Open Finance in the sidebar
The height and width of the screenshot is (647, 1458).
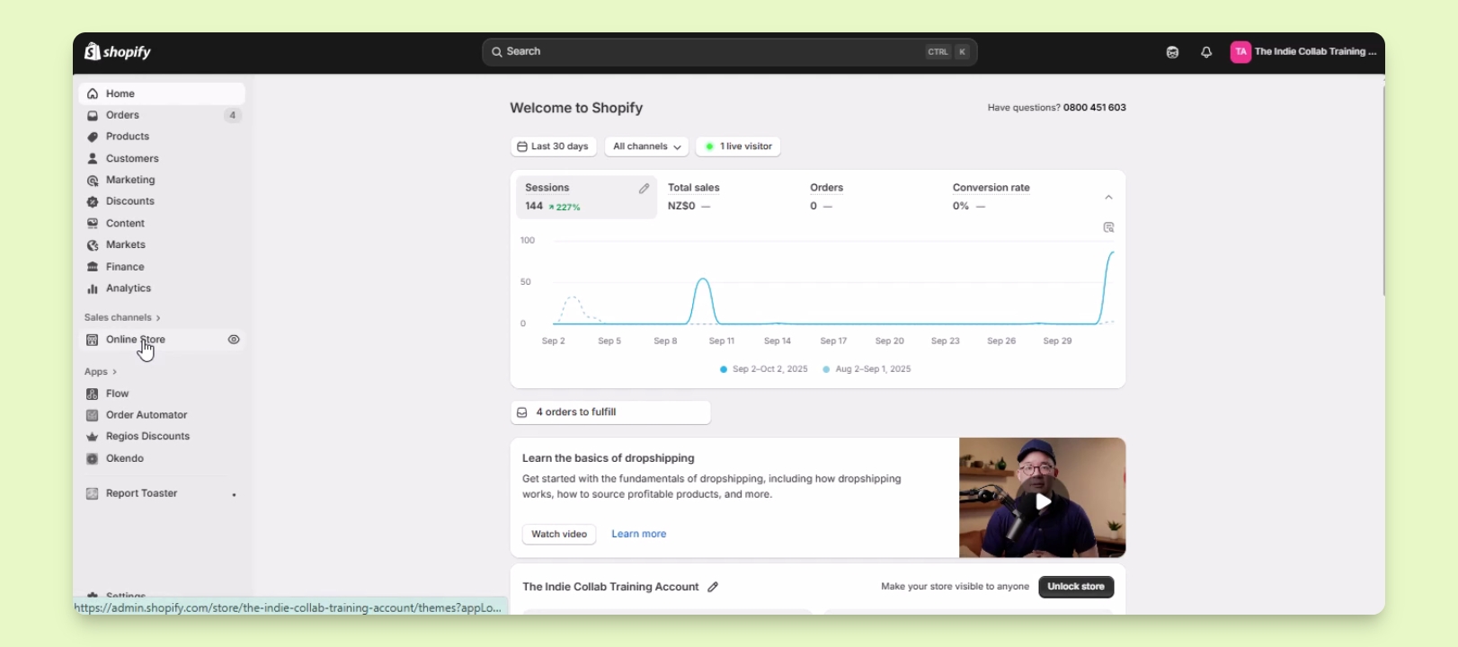tap(162, 267)
